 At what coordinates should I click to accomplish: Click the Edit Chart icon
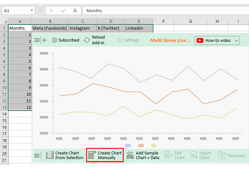tap(168, 155)
